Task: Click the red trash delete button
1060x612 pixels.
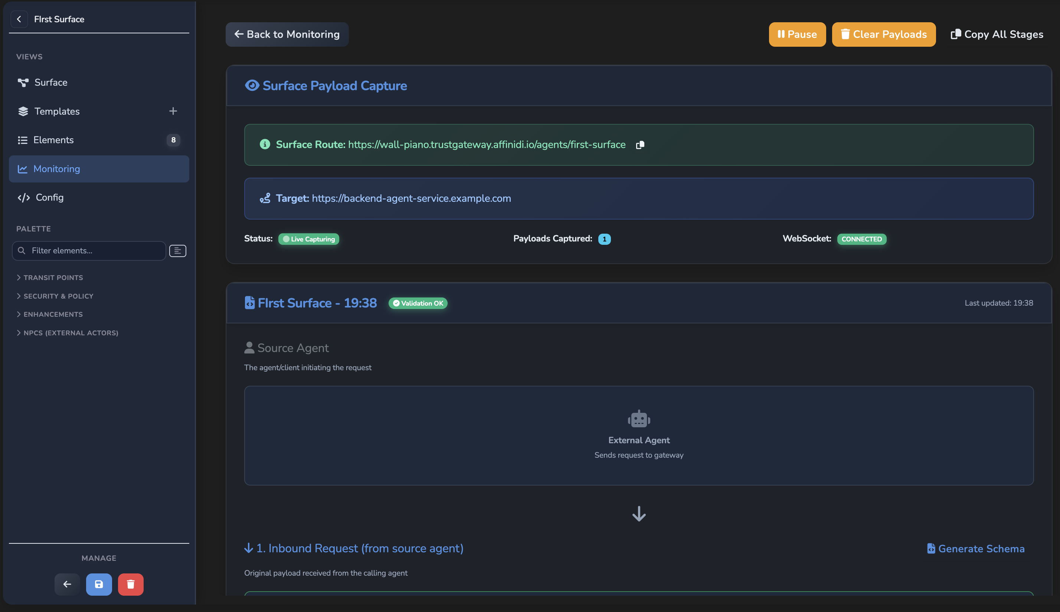Action: tap(131, 584)
